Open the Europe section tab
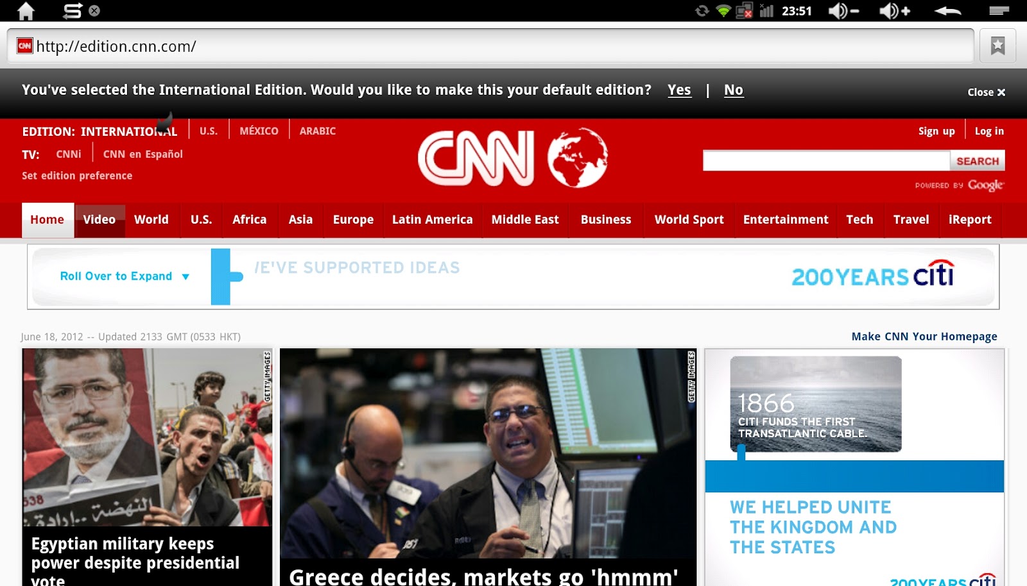This screenshot has height=586, width=1027. pyautogui.click(x=353, y=220)
